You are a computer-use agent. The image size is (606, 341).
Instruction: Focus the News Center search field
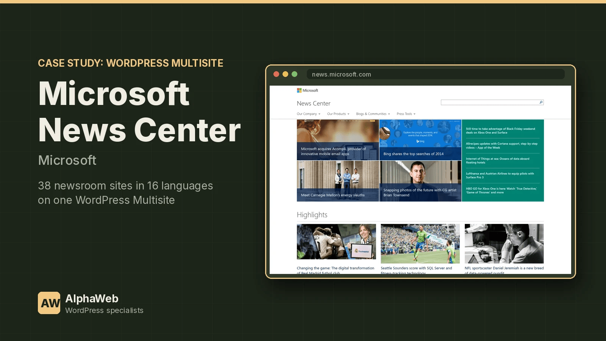pos(492,102)
